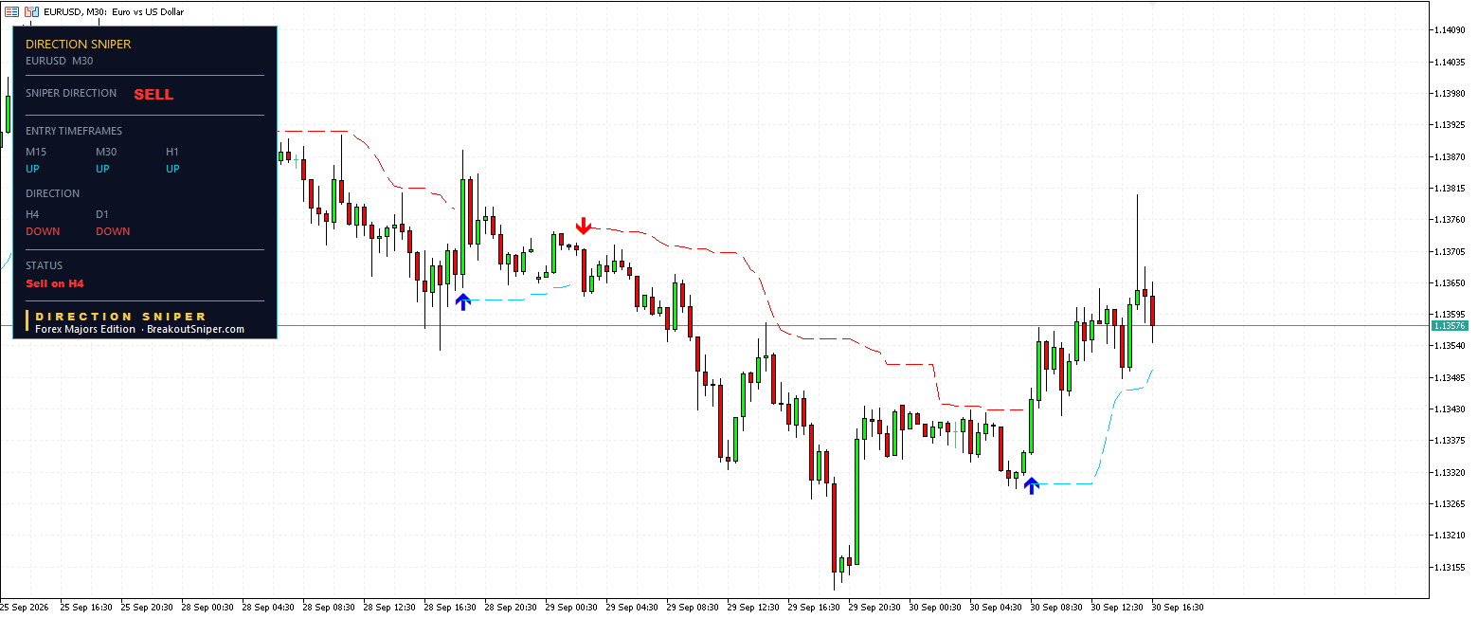Click the UP value under H1
The height and width of the screenshot is (618, 1478).
[x=172, y=169]
